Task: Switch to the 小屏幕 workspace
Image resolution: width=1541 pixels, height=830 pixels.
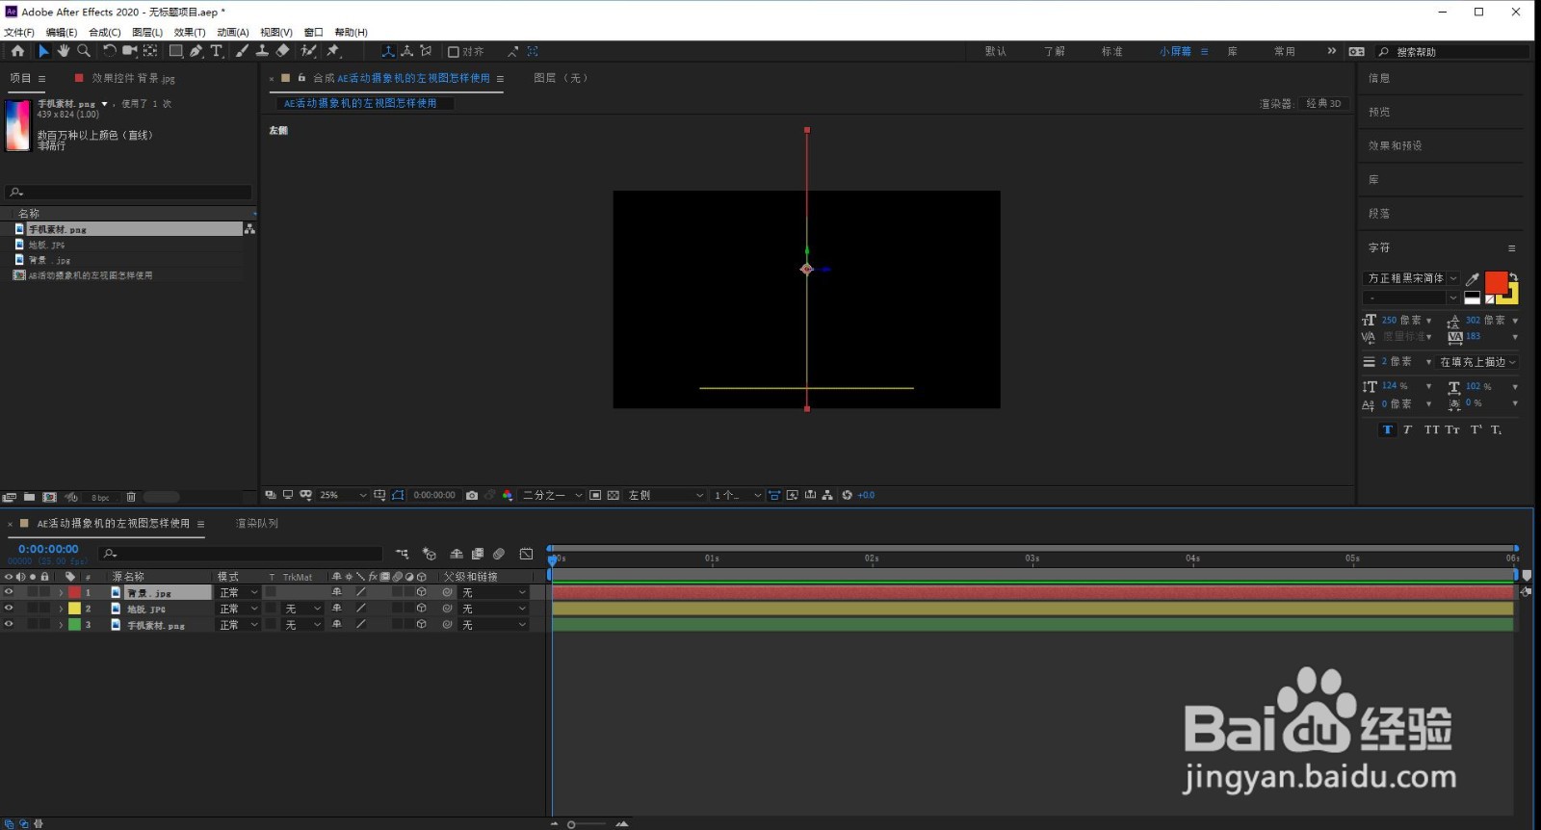Action: (x=1175, y=51)
